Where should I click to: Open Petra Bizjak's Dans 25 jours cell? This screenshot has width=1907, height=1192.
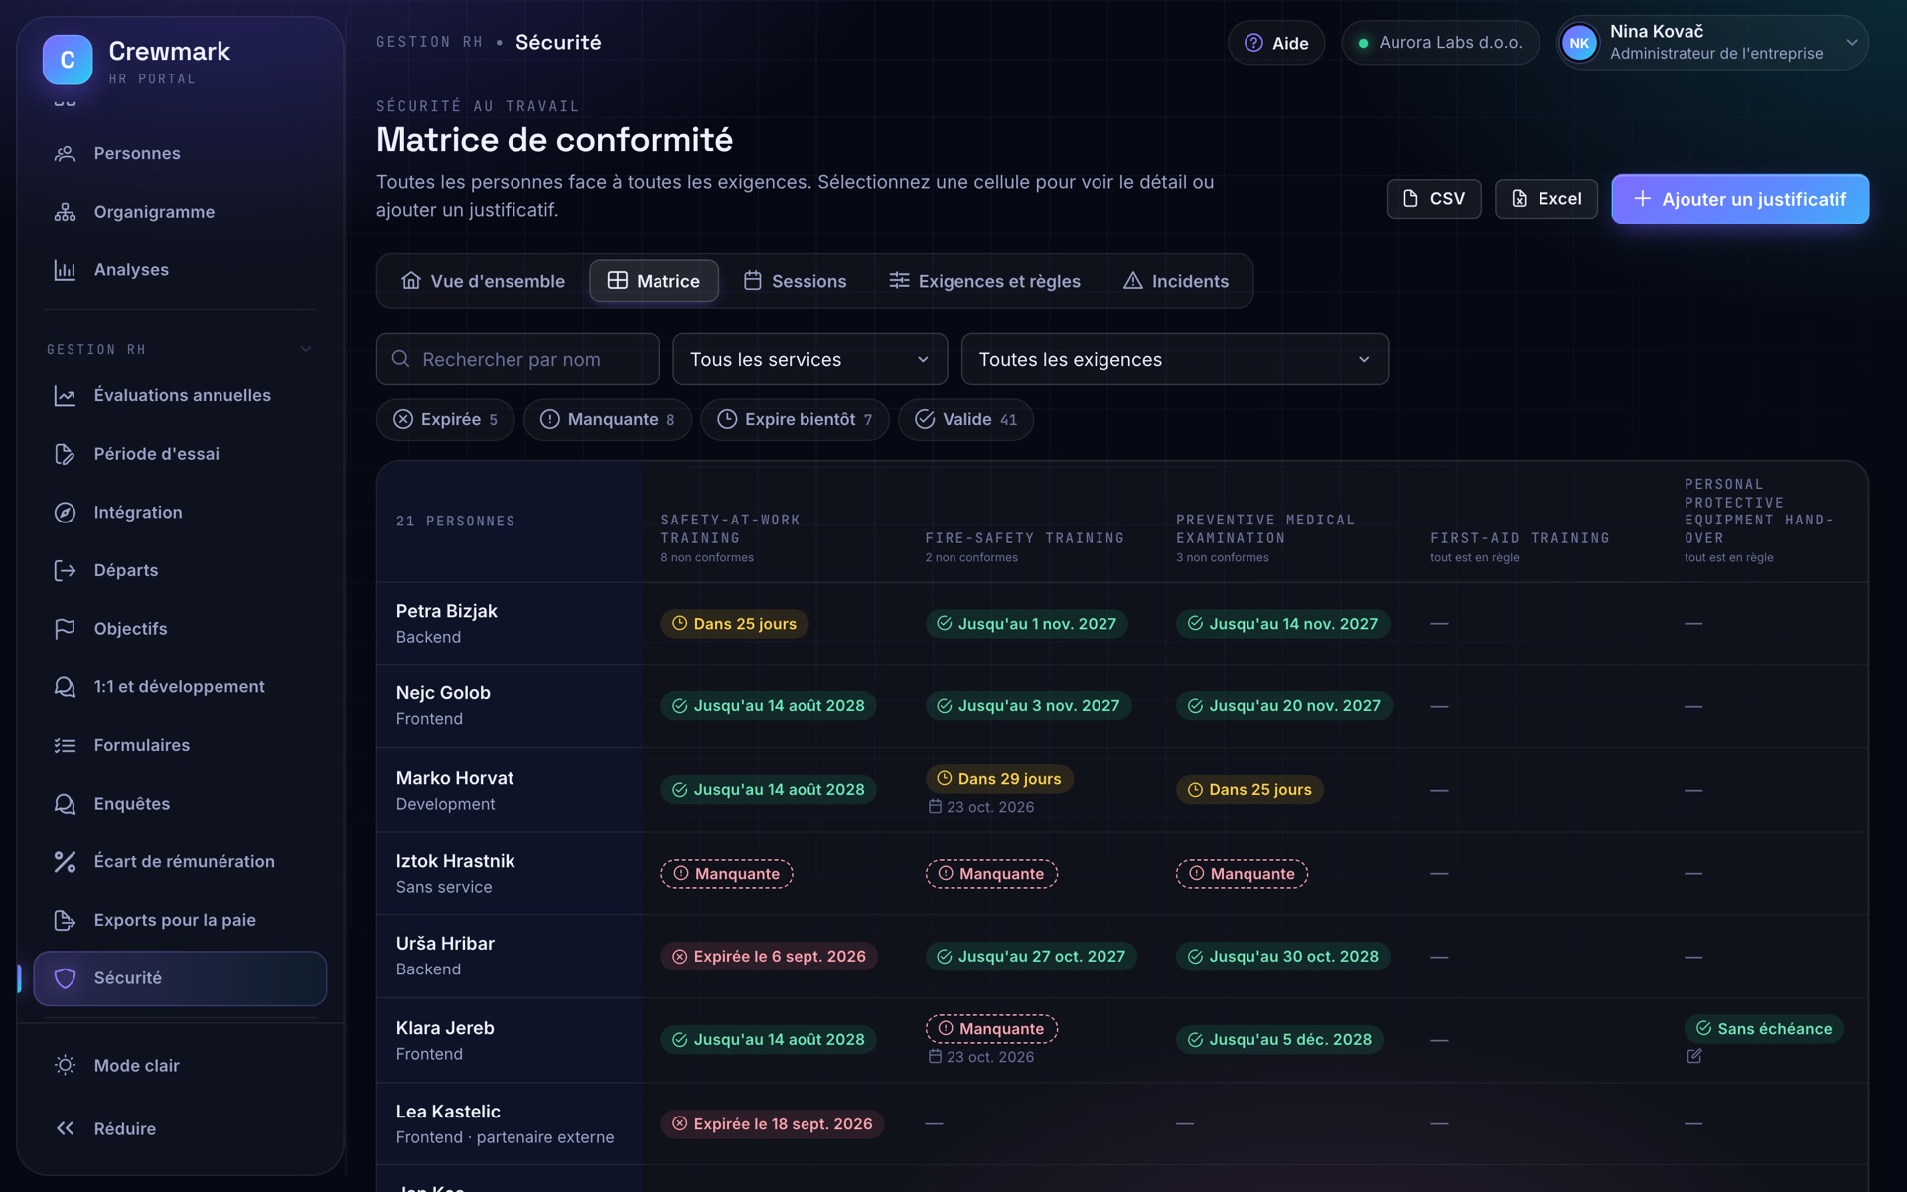coord(734,624)
